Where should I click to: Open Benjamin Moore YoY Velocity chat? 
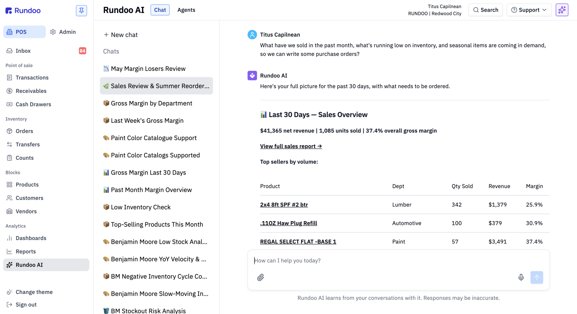pos(156,259)
